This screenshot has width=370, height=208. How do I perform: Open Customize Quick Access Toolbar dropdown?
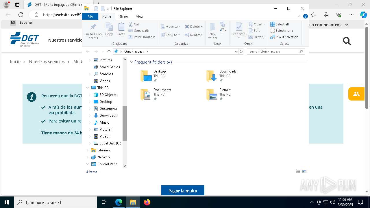click(108, 9)
